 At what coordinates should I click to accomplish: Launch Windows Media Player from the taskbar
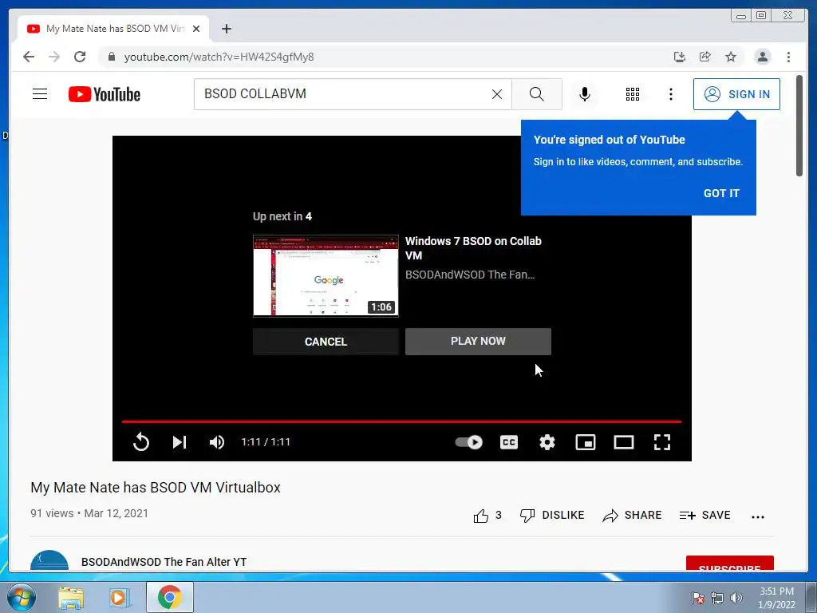119,597
